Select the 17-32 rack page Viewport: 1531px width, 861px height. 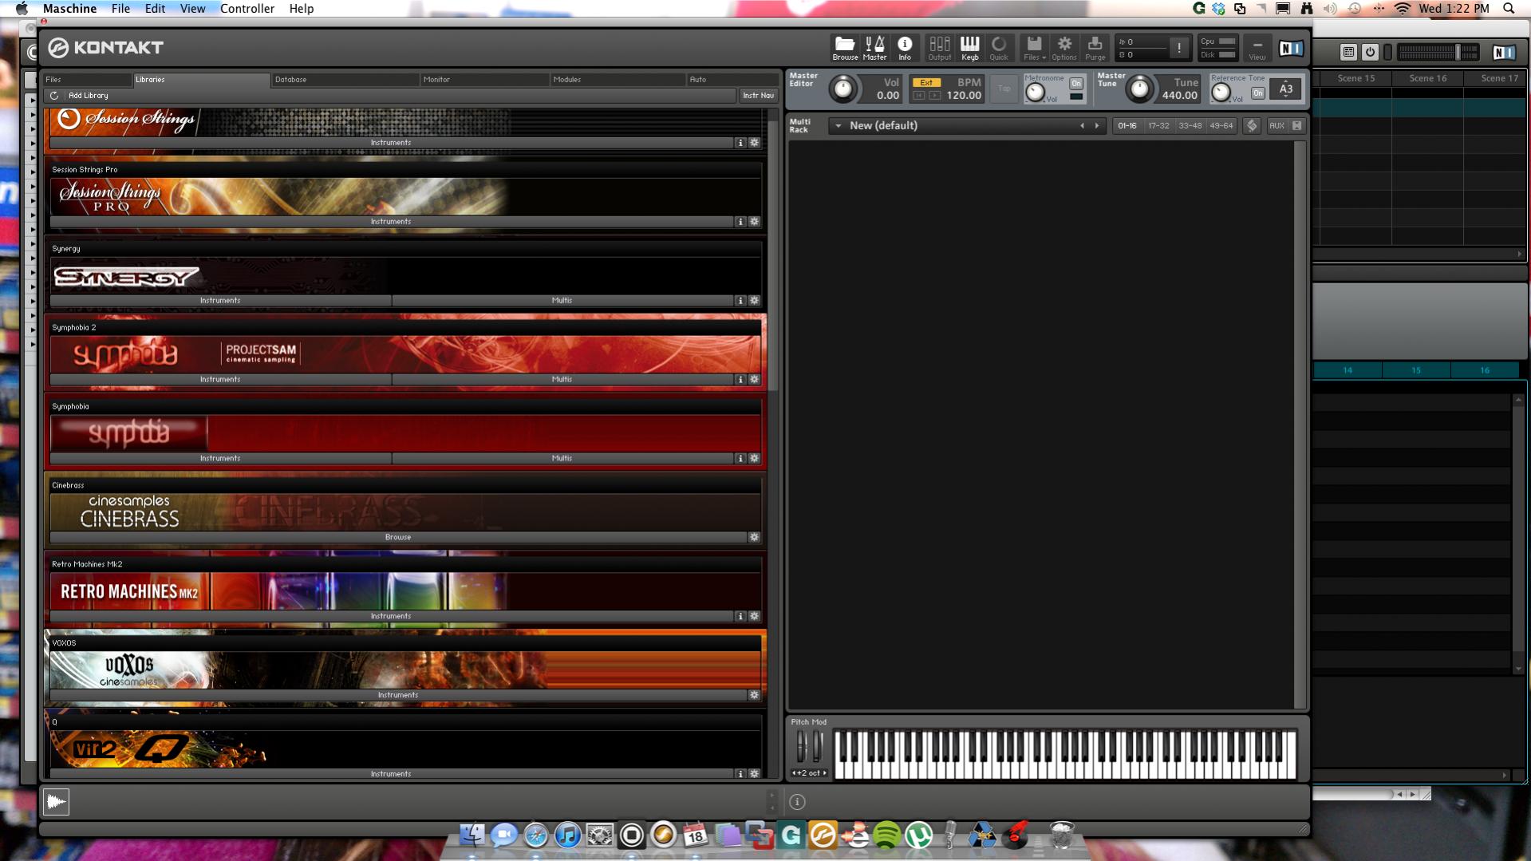point(1158,126)
